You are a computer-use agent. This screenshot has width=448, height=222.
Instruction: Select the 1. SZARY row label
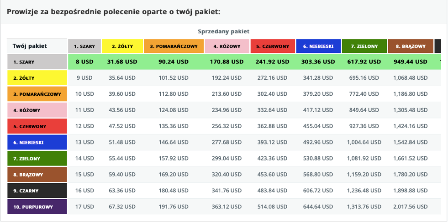tap(37, 62)
